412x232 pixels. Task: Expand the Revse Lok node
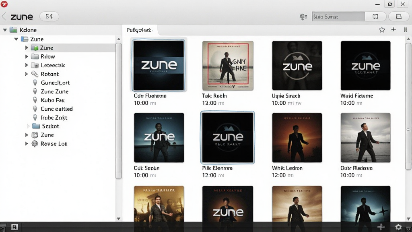point(27,144)
